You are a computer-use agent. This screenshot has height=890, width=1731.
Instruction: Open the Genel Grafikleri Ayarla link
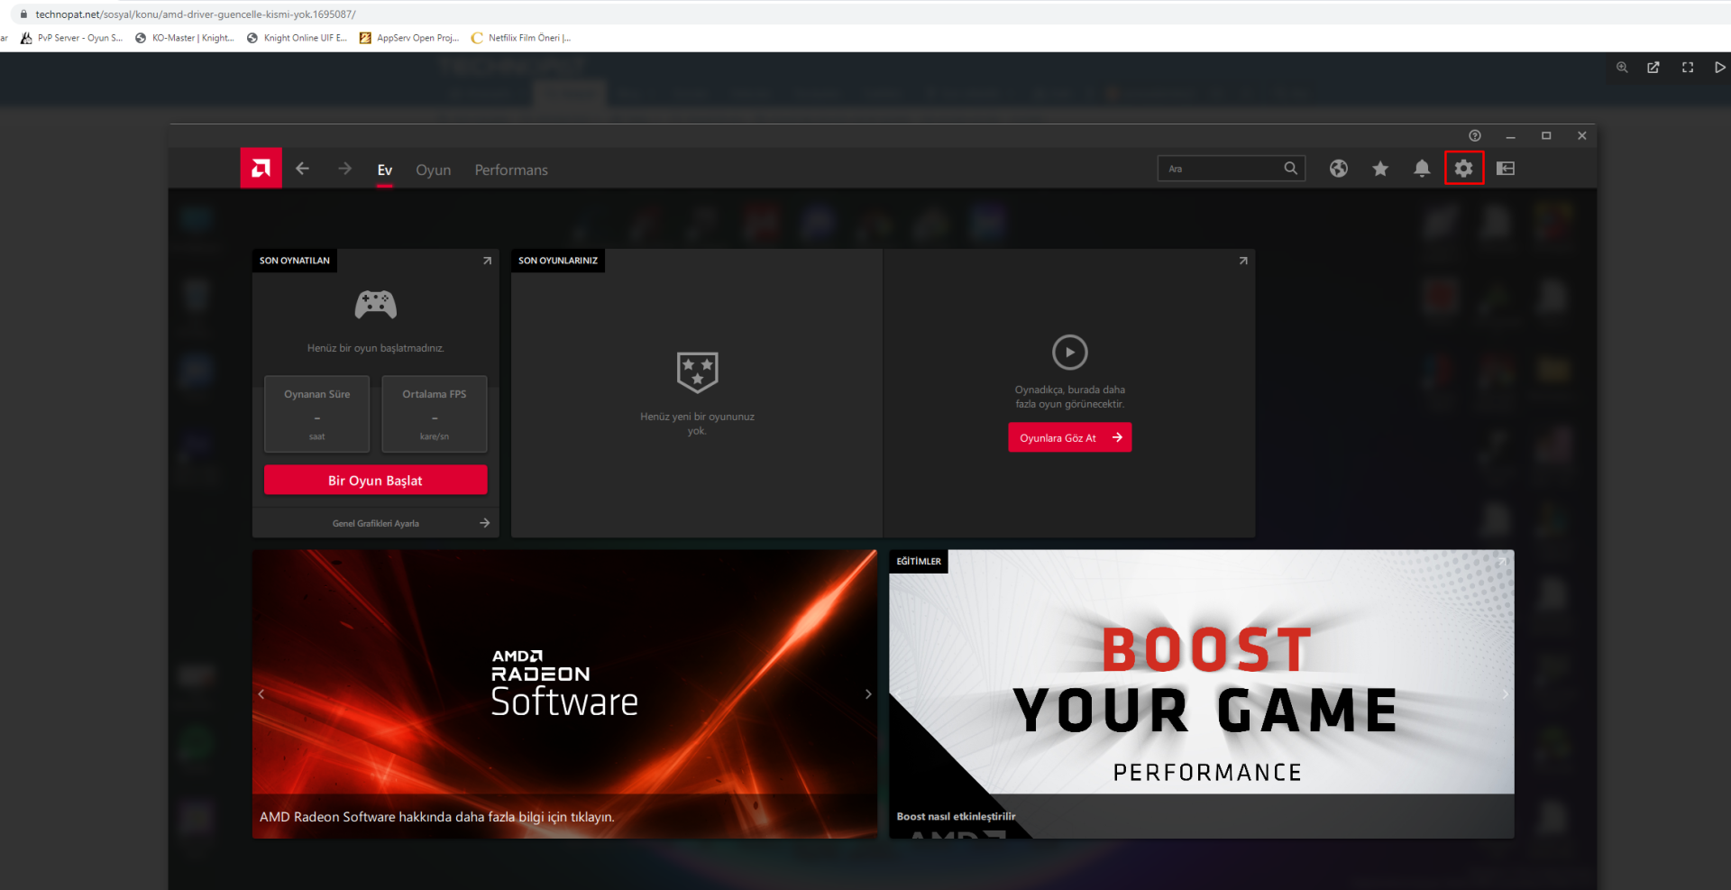click(376, 523)
